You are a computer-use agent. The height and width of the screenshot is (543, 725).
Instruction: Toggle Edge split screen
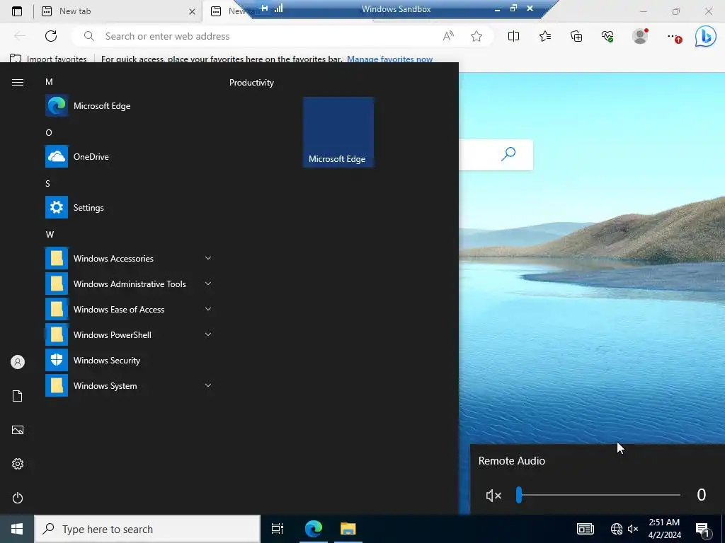click(513, 36)
